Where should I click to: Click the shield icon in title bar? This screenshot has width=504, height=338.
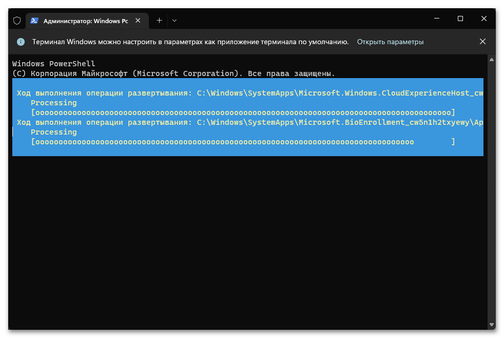click(17, 21)
